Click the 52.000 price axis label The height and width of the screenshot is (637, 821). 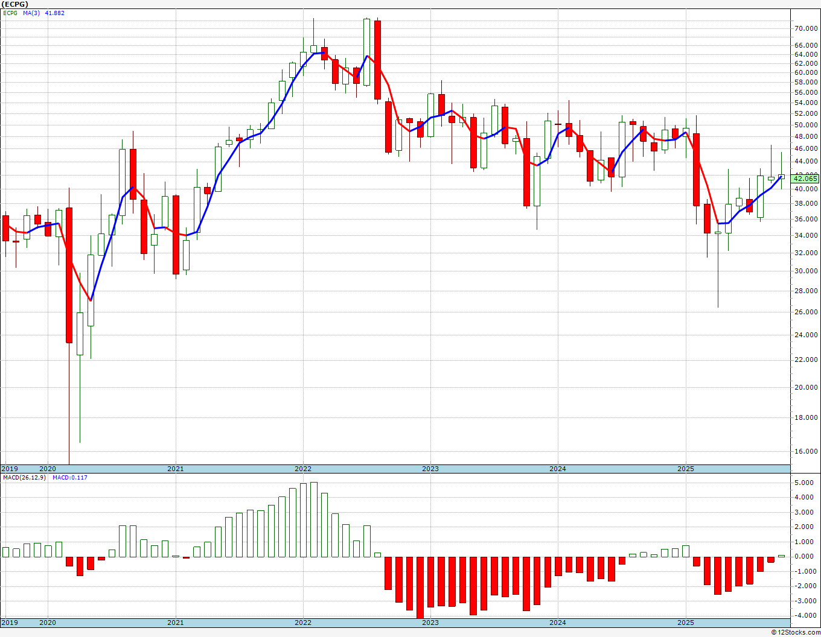pyautogui.click(x=806, y=114)
